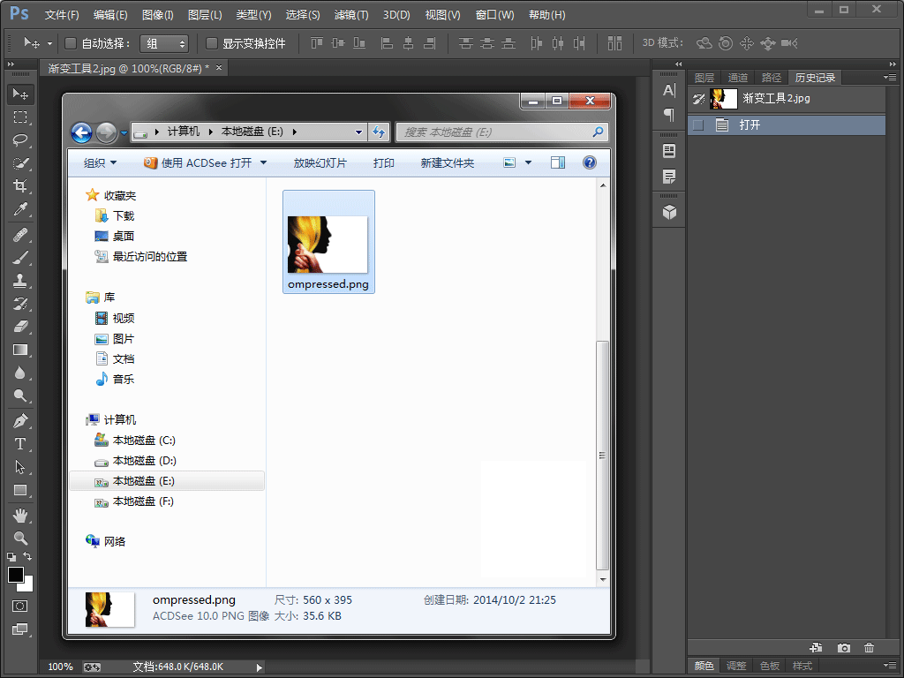Screen dimensions: 904x678
Task: Select the Dodge tool
Action: 20,395
